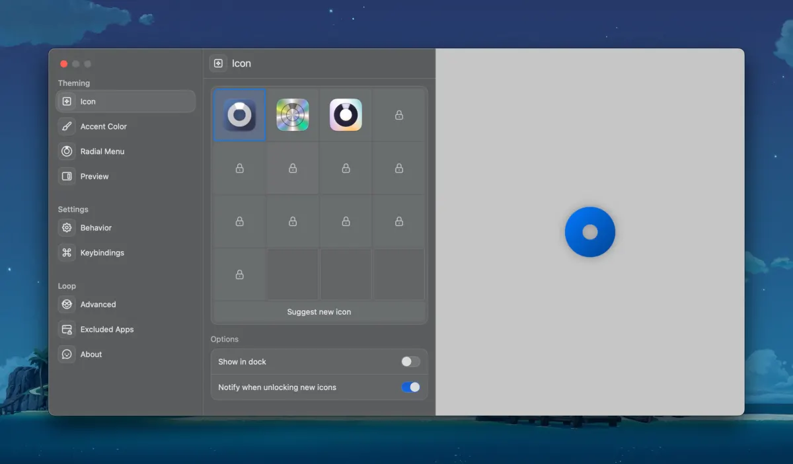The image size is (793, 464).
Task: Select the dark blue ring app icon
Action: pos(239,115)
